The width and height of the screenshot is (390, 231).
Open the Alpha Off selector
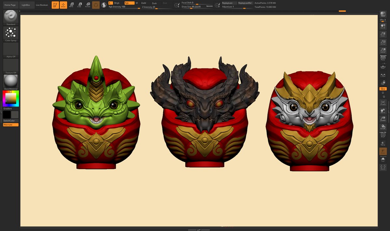pyautogui.click(x=11, y=49)
